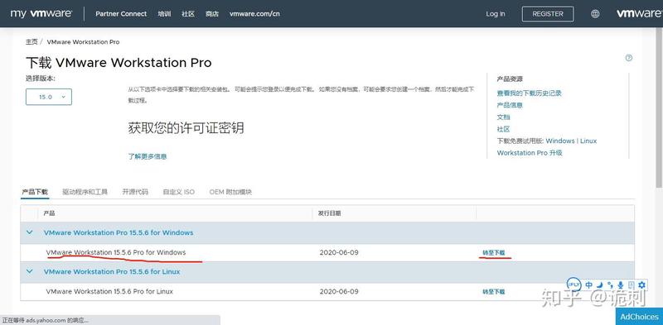Open 商店 in top navigation
This screenshot has width=663, height=325.
point(212,13)
